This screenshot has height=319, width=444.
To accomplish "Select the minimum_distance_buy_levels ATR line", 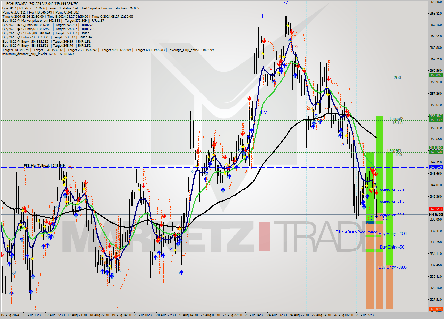I will tap(38, 54).
